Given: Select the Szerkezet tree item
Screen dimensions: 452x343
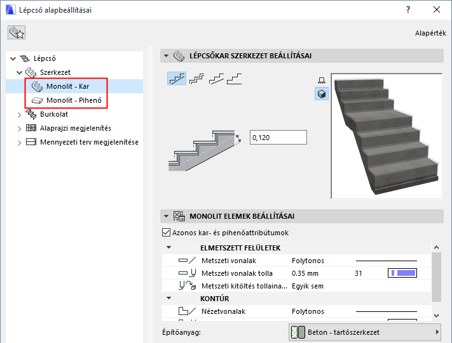Looking at the screenshot, I should pos(55,72).
